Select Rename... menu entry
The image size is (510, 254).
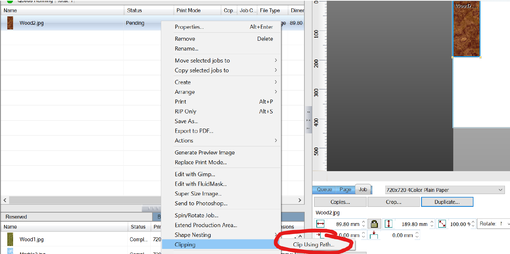pyautogui.click(x=221, y=49)
